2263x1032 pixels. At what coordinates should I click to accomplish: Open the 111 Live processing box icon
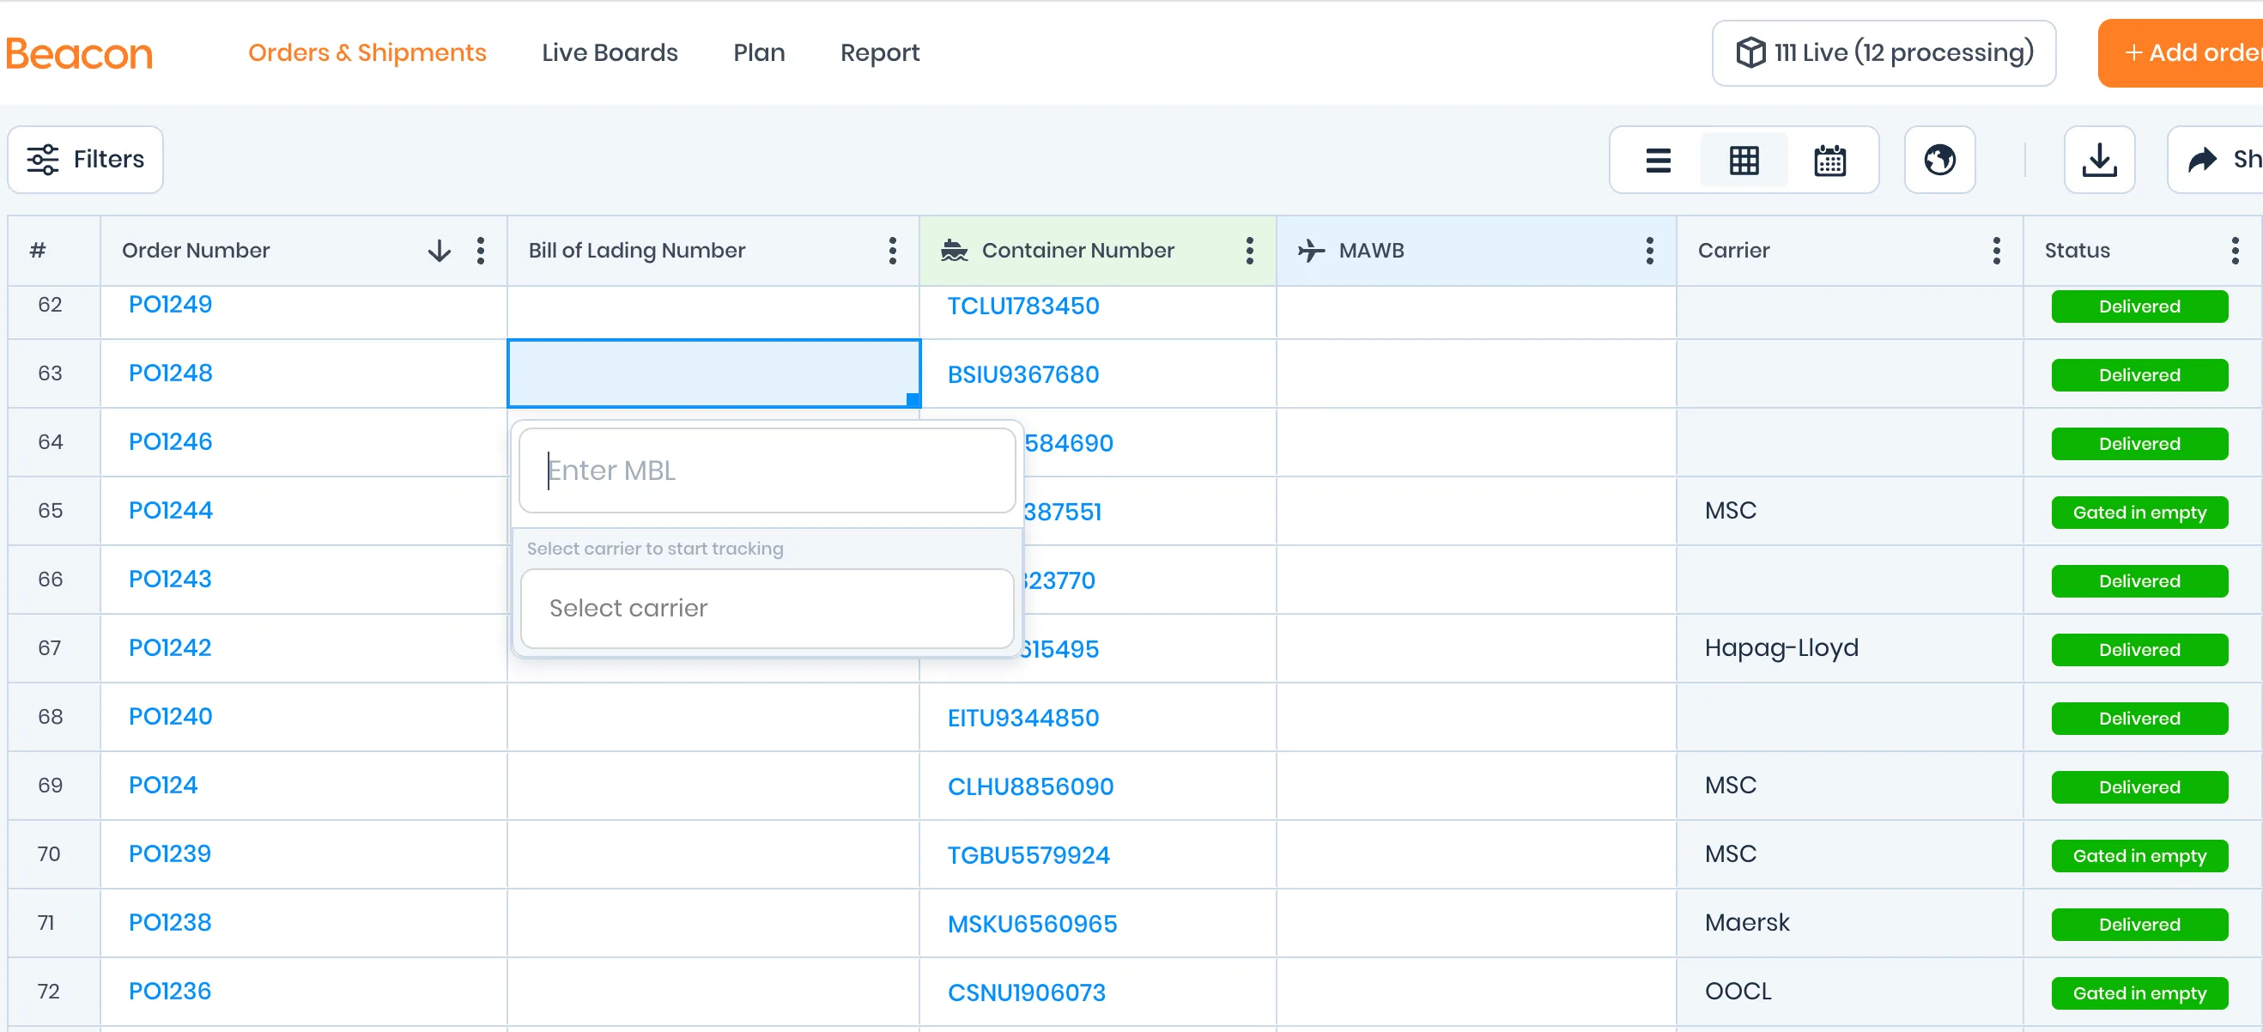point(1750,52)
